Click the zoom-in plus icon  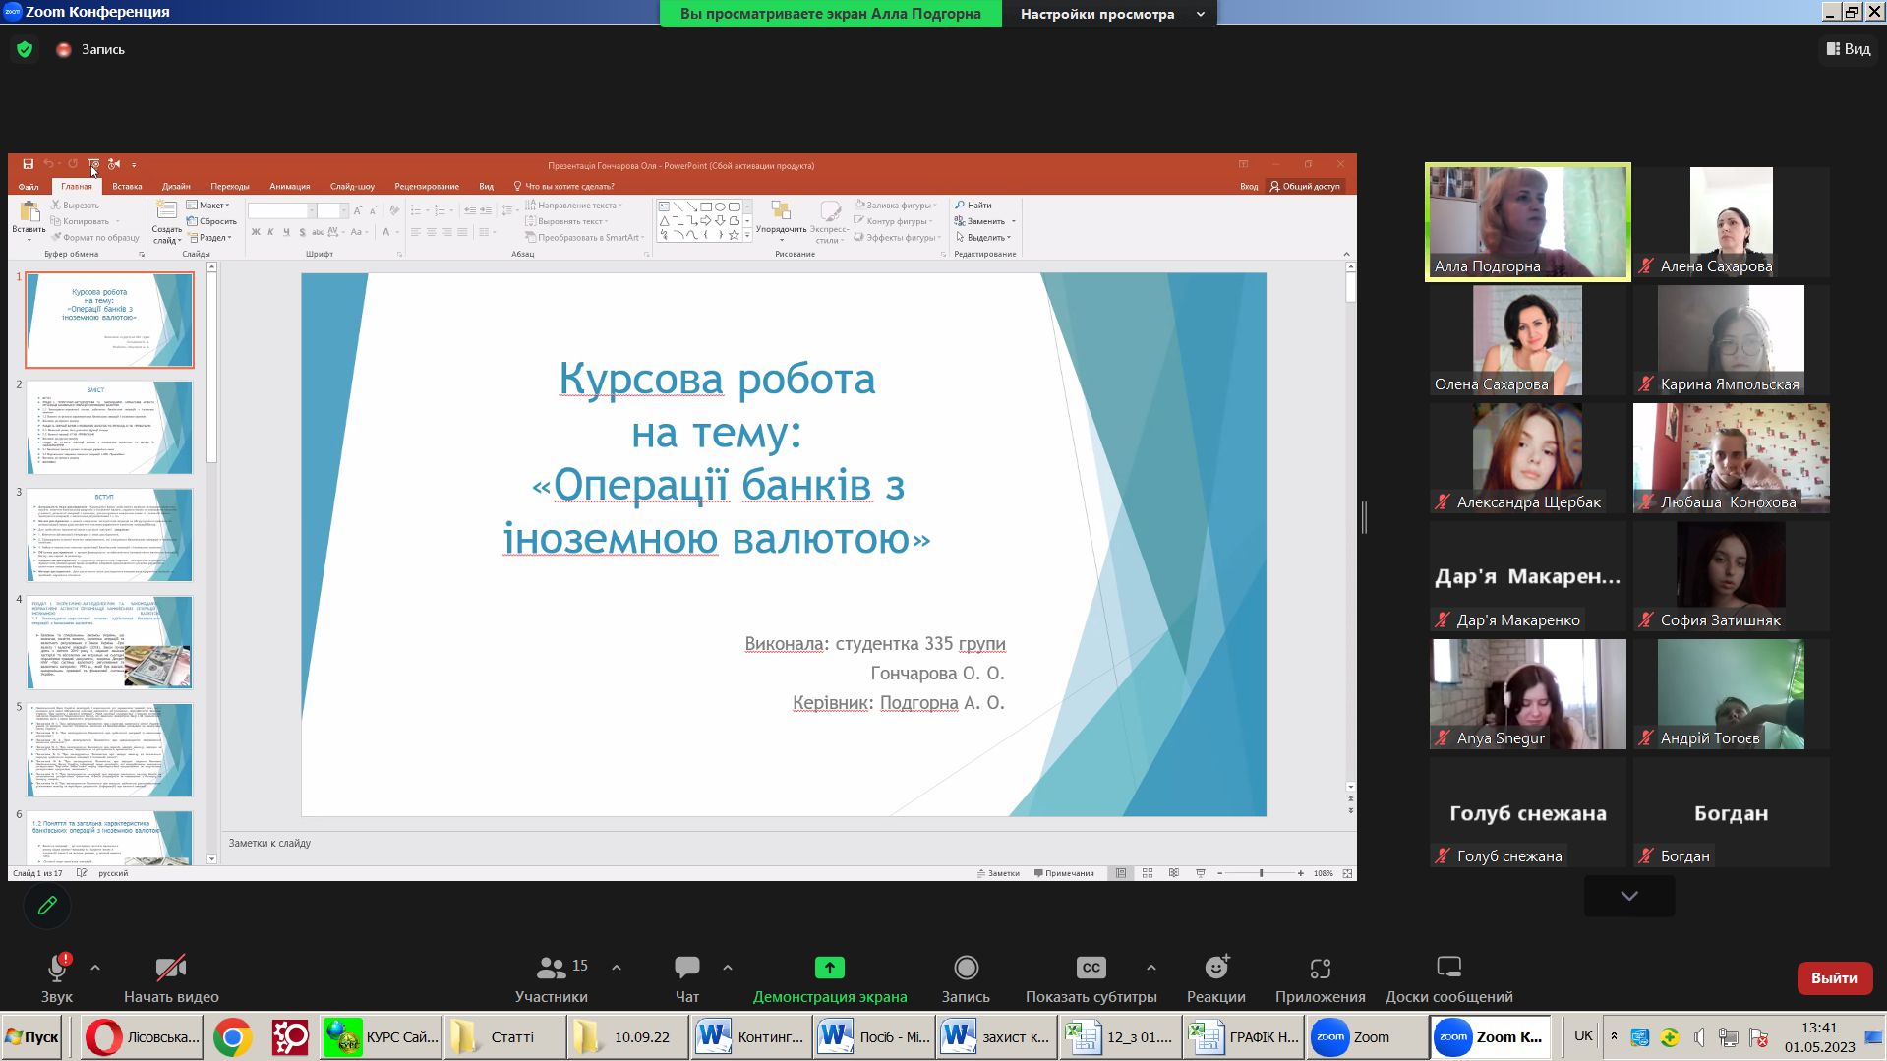(x=1301, y=873)
